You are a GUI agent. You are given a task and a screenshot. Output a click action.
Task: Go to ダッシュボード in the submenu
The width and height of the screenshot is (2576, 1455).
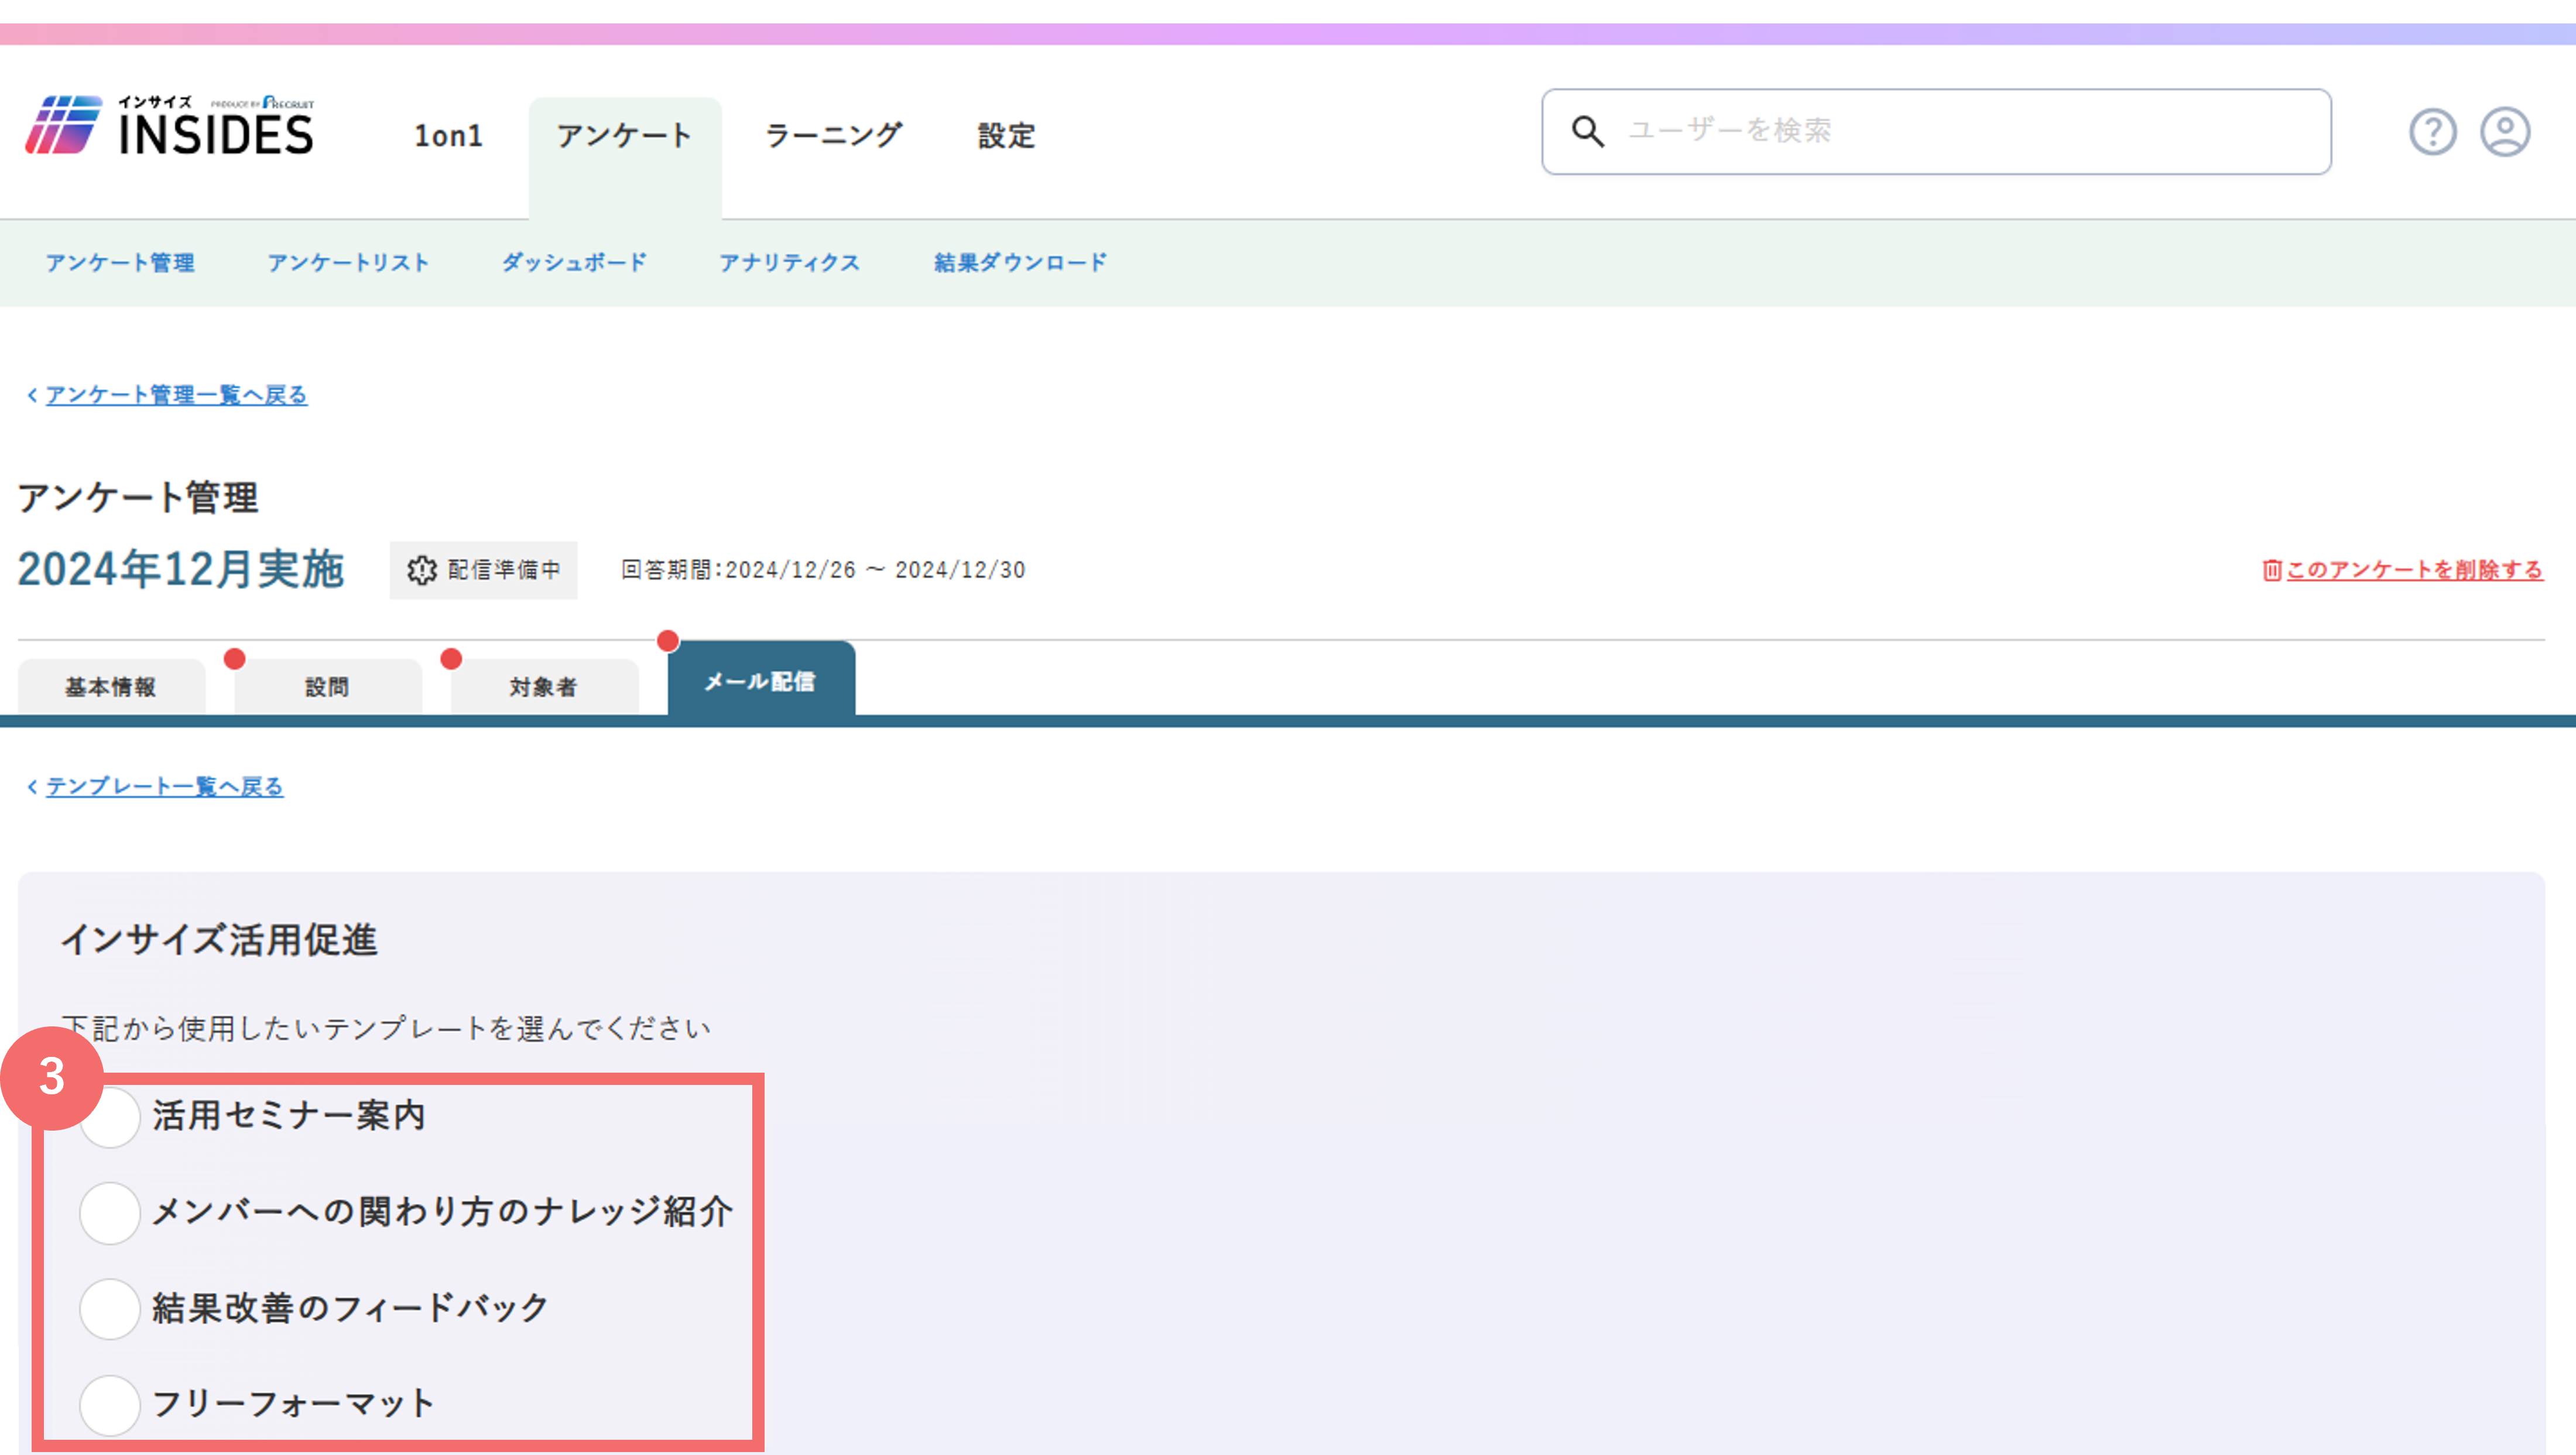574,263
